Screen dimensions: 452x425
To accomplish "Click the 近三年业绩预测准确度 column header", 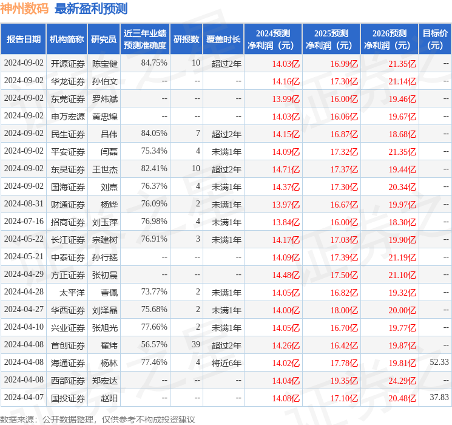I will (x=145, y=39).
